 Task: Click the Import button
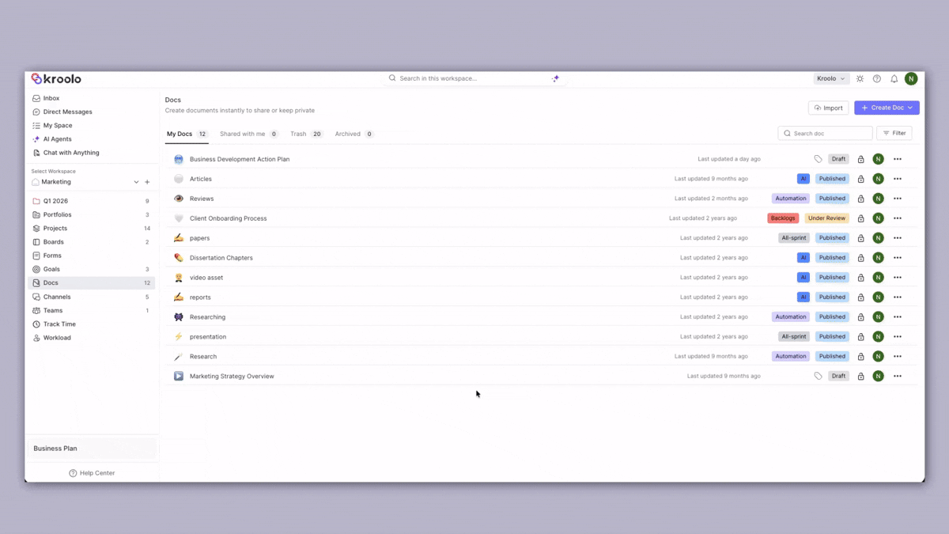(x=828, y=107)
